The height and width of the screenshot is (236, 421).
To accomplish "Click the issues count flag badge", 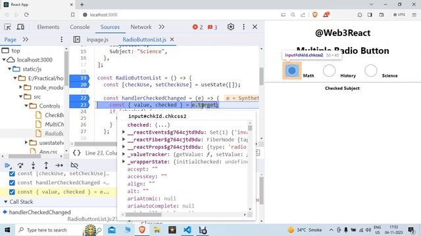I will 212,27.
